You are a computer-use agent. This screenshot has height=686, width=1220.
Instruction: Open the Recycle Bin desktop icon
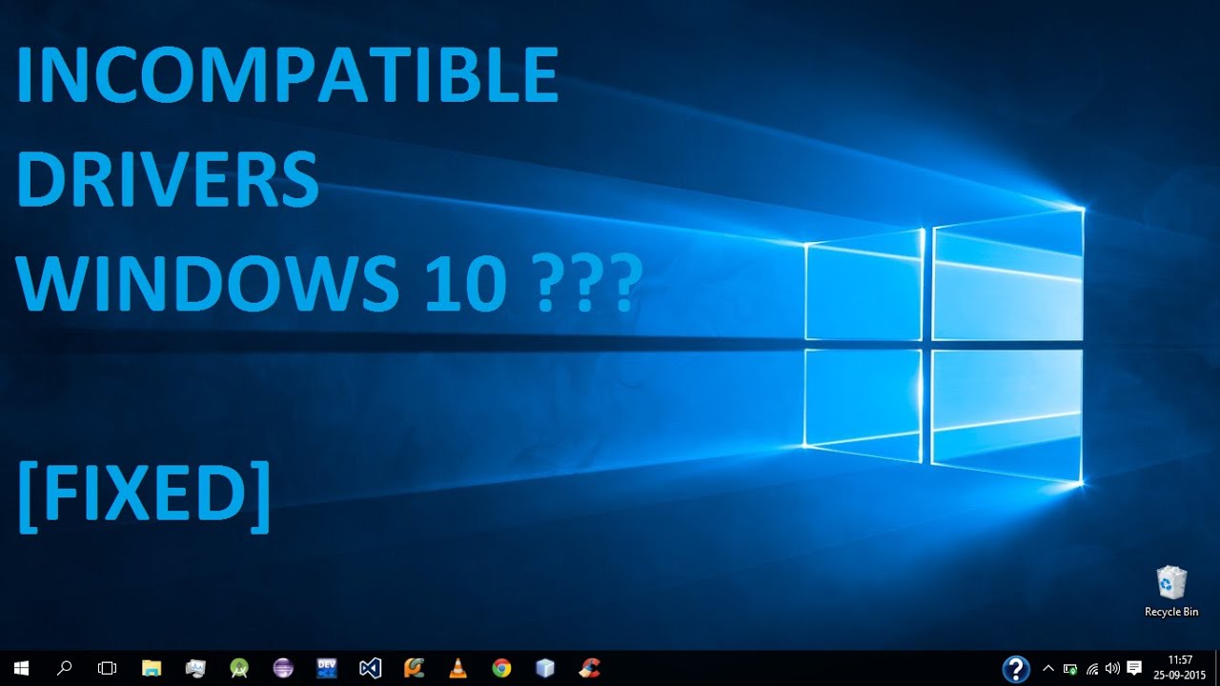click(x=1171, y=591)
